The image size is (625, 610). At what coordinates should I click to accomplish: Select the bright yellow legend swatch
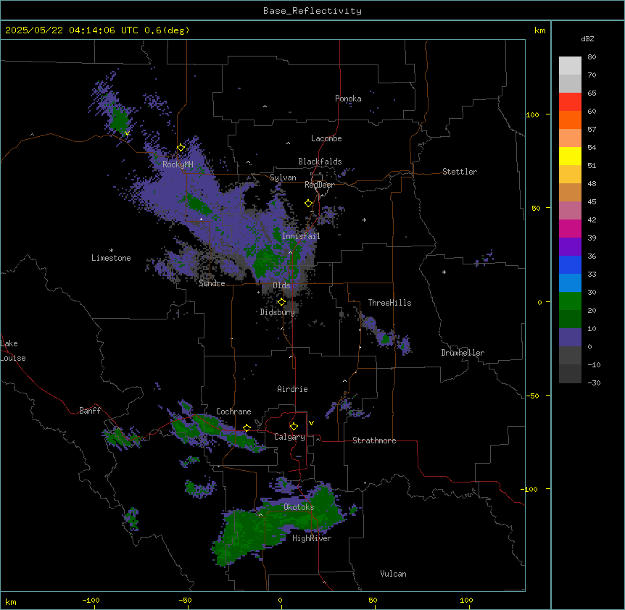point(570,156)
